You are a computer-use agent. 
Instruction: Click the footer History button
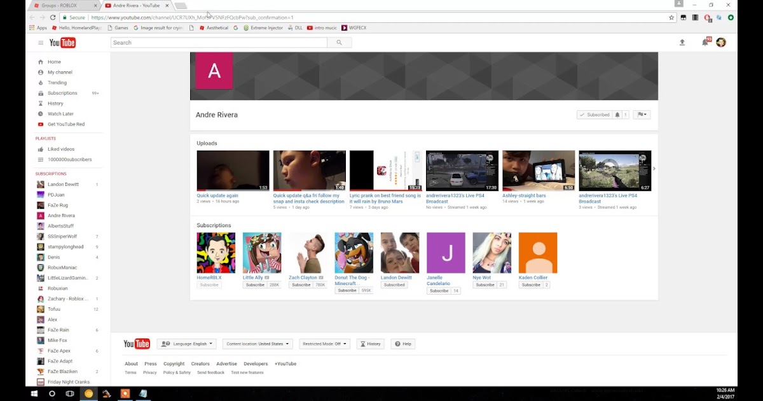(x=370, y=344)
